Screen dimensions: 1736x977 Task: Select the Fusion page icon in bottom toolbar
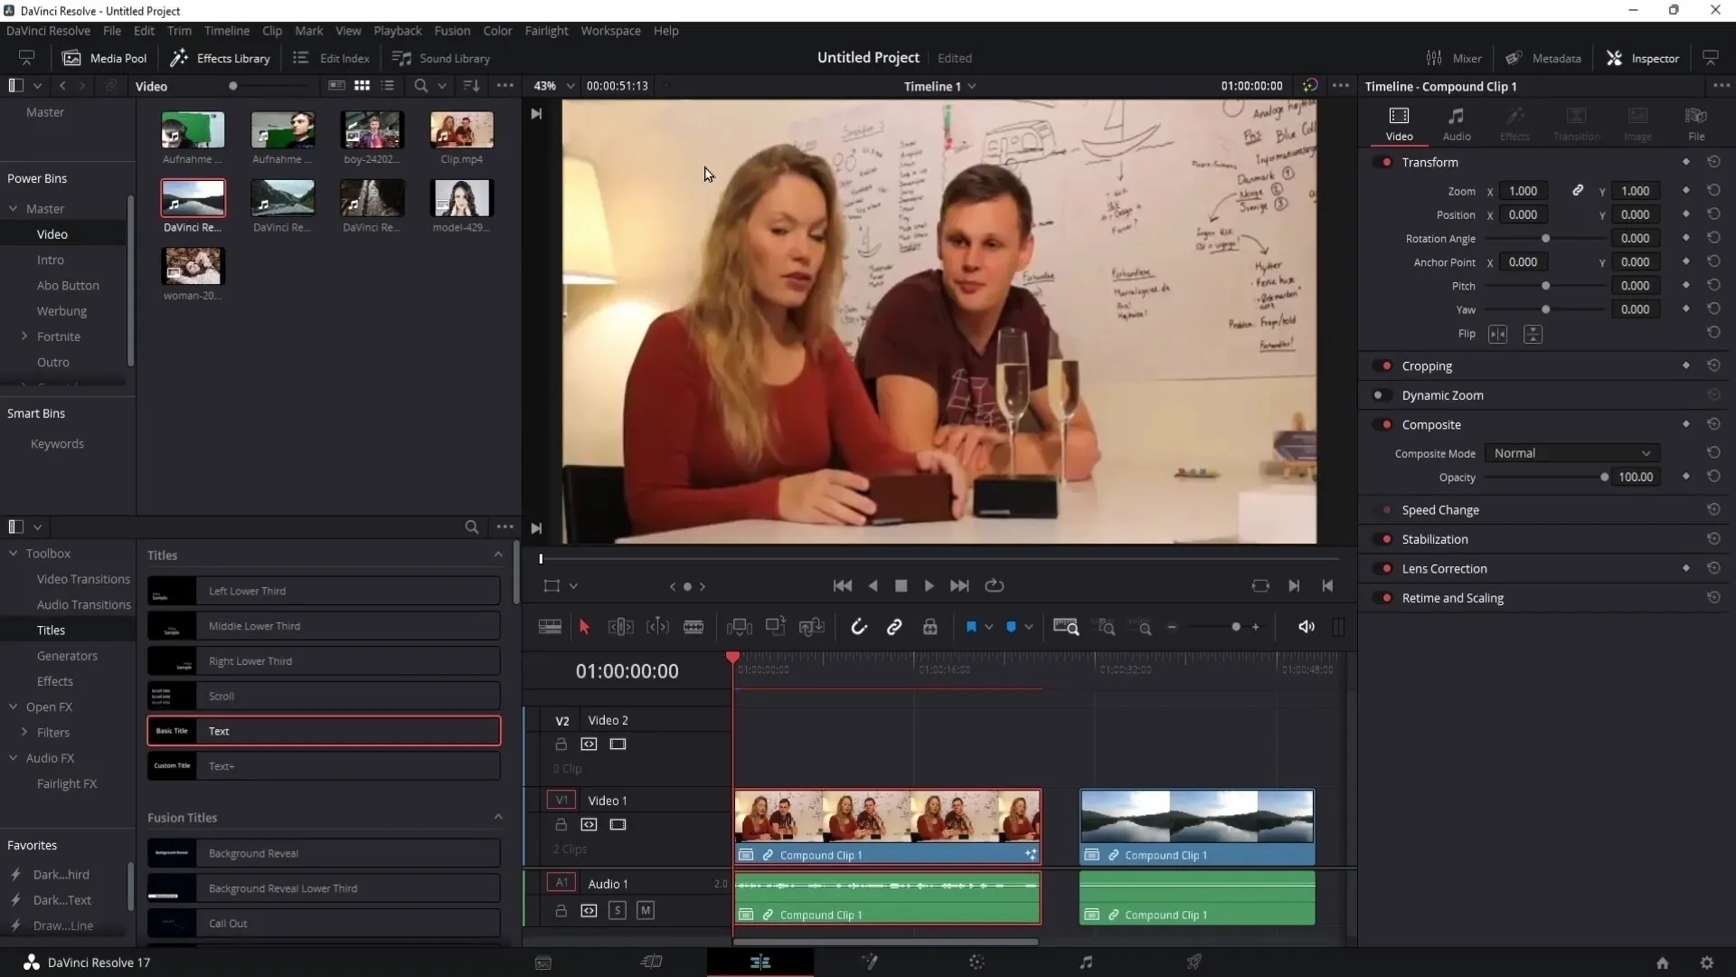[x=869, y=963]
